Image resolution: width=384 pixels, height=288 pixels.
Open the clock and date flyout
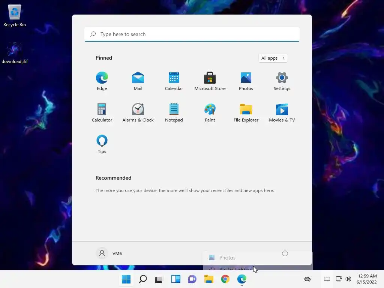coord(367,279)
